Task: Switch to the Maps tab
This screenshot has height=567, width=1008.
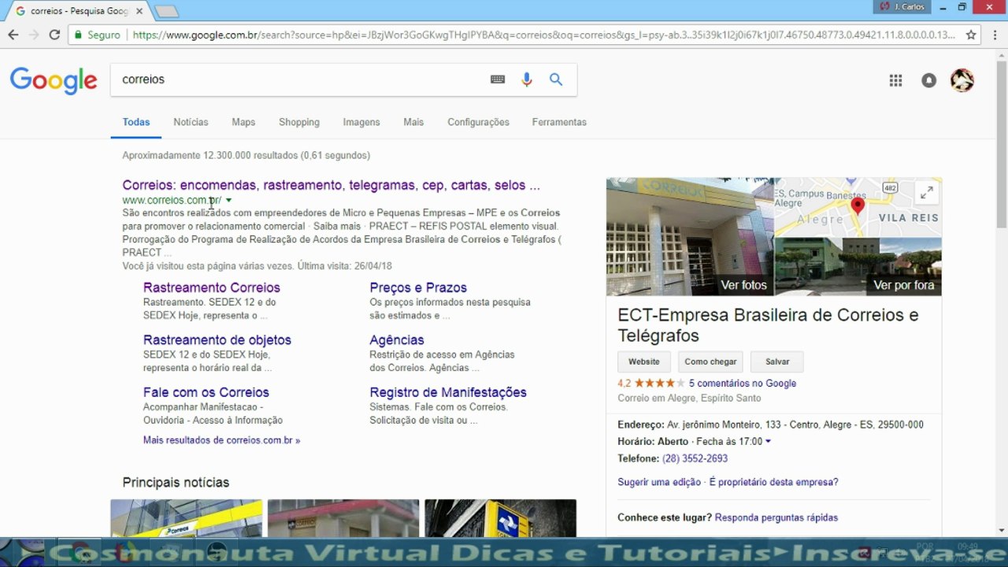Action: [x=243, y=122]
